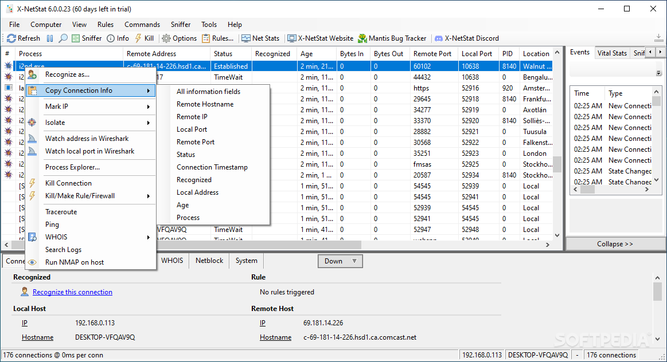The height and width of the screenshot is (362, 667).
Task: Switch to the WHOIS tab below list
Action: (x=172, y=261)
